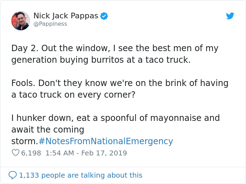Click the "Day 2. Out the window" line
246x184 pixels.
click(x=115, y=48)
